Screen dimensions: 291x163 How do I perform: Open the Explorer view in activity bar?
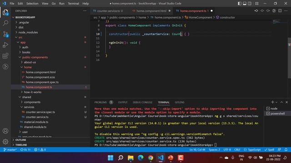coord(5,13)
